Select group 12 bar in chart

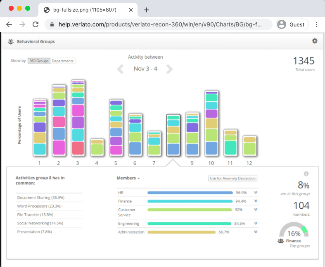pos(249,146)
